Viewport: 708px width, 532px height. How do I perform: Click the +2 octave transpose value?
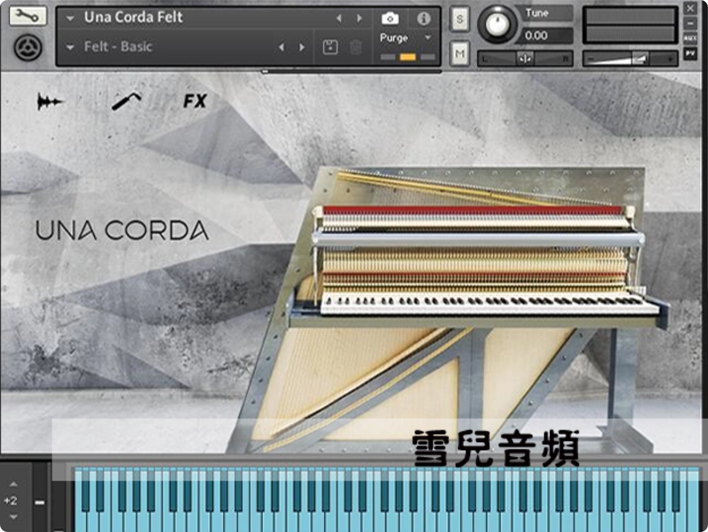(x=10, y=500)
